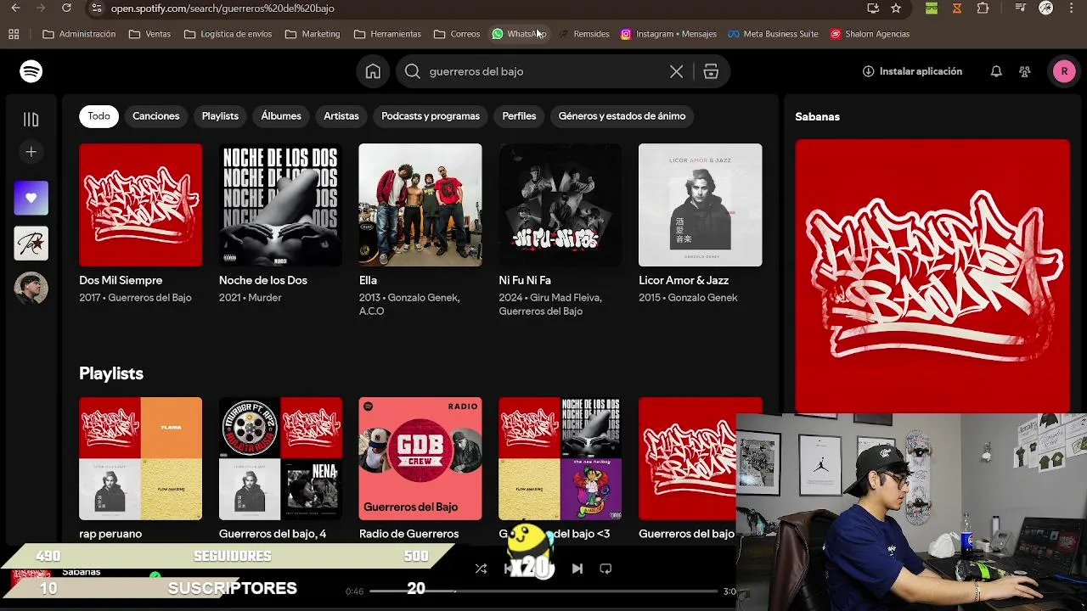Open Ni Fu Ni Fa album cover
The image size is (1087, 611).
coord(560,205)
